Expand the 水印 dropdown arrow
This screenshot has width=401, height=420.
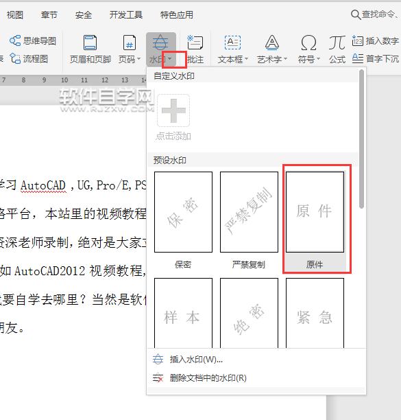click(x=170, y=58)
